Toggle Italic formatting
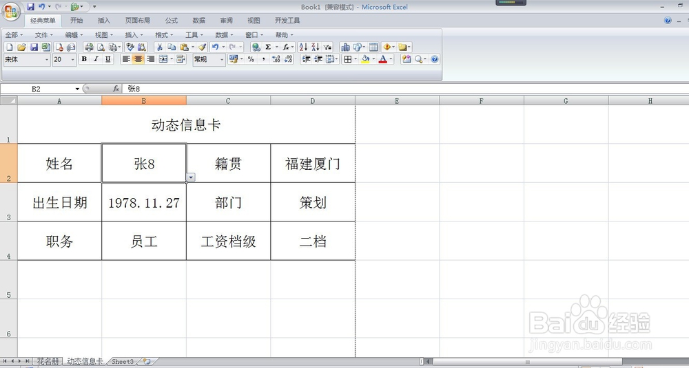This screenshot has width=689, height=368. click(96, 59)
